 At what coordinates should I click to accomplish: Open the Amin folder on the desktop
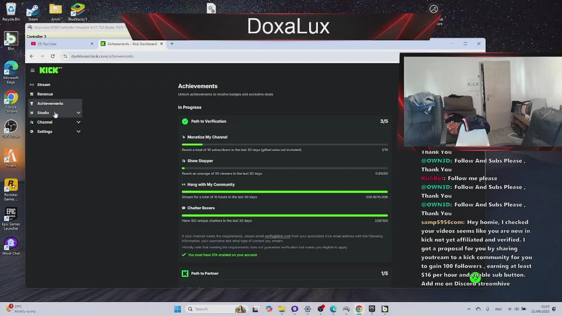55,12
